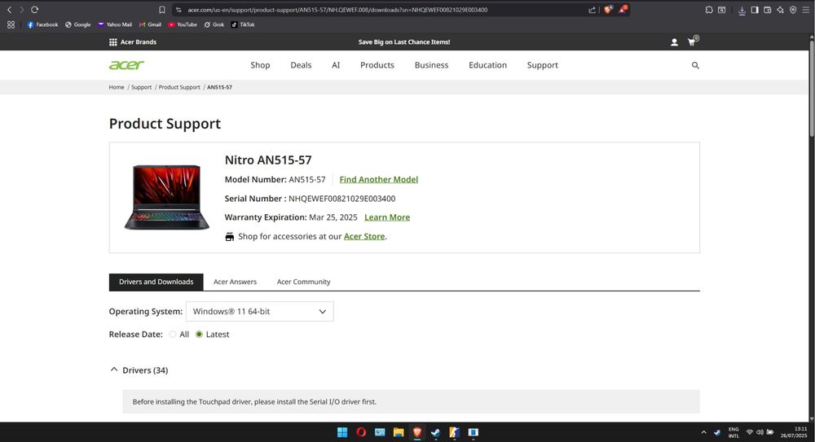
Task: Open the AI menu item
Action: tap(336, 65)
